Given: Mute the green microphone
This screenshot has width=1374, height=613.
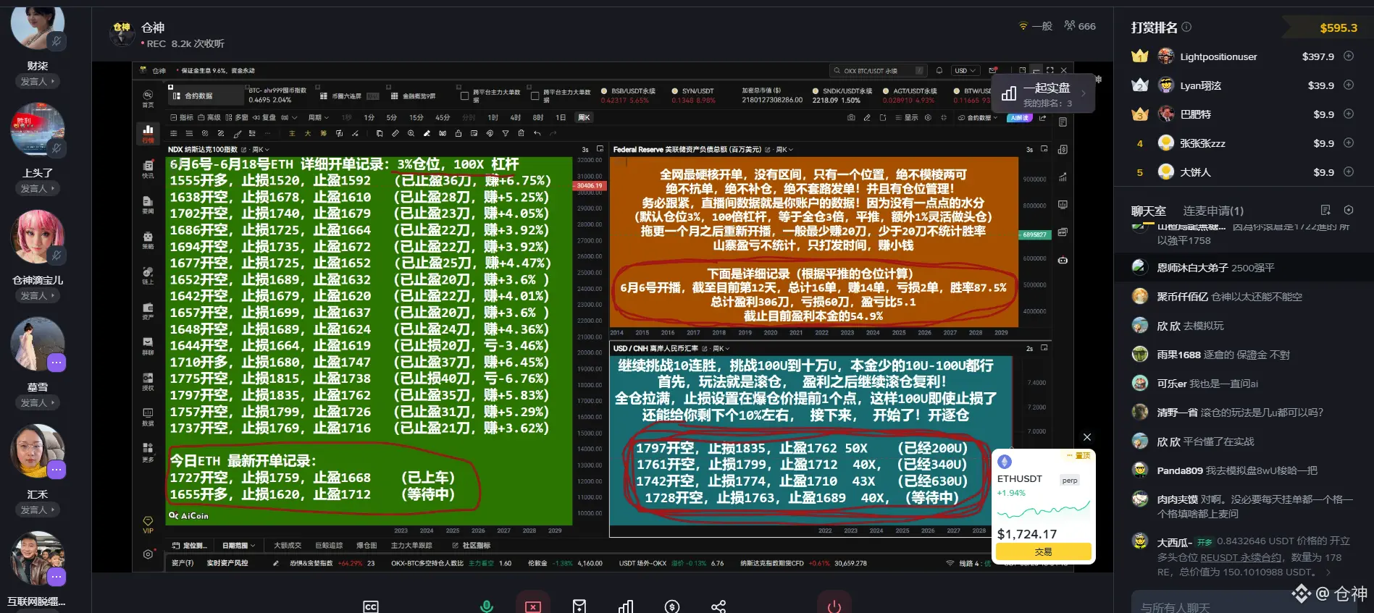Looking at the screenshot, I should (487, 606).
